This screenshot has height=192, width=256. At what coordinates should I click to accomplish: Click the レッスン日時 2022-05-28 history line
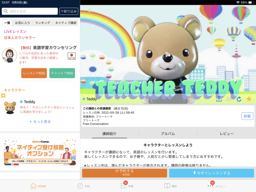(108, 113)
